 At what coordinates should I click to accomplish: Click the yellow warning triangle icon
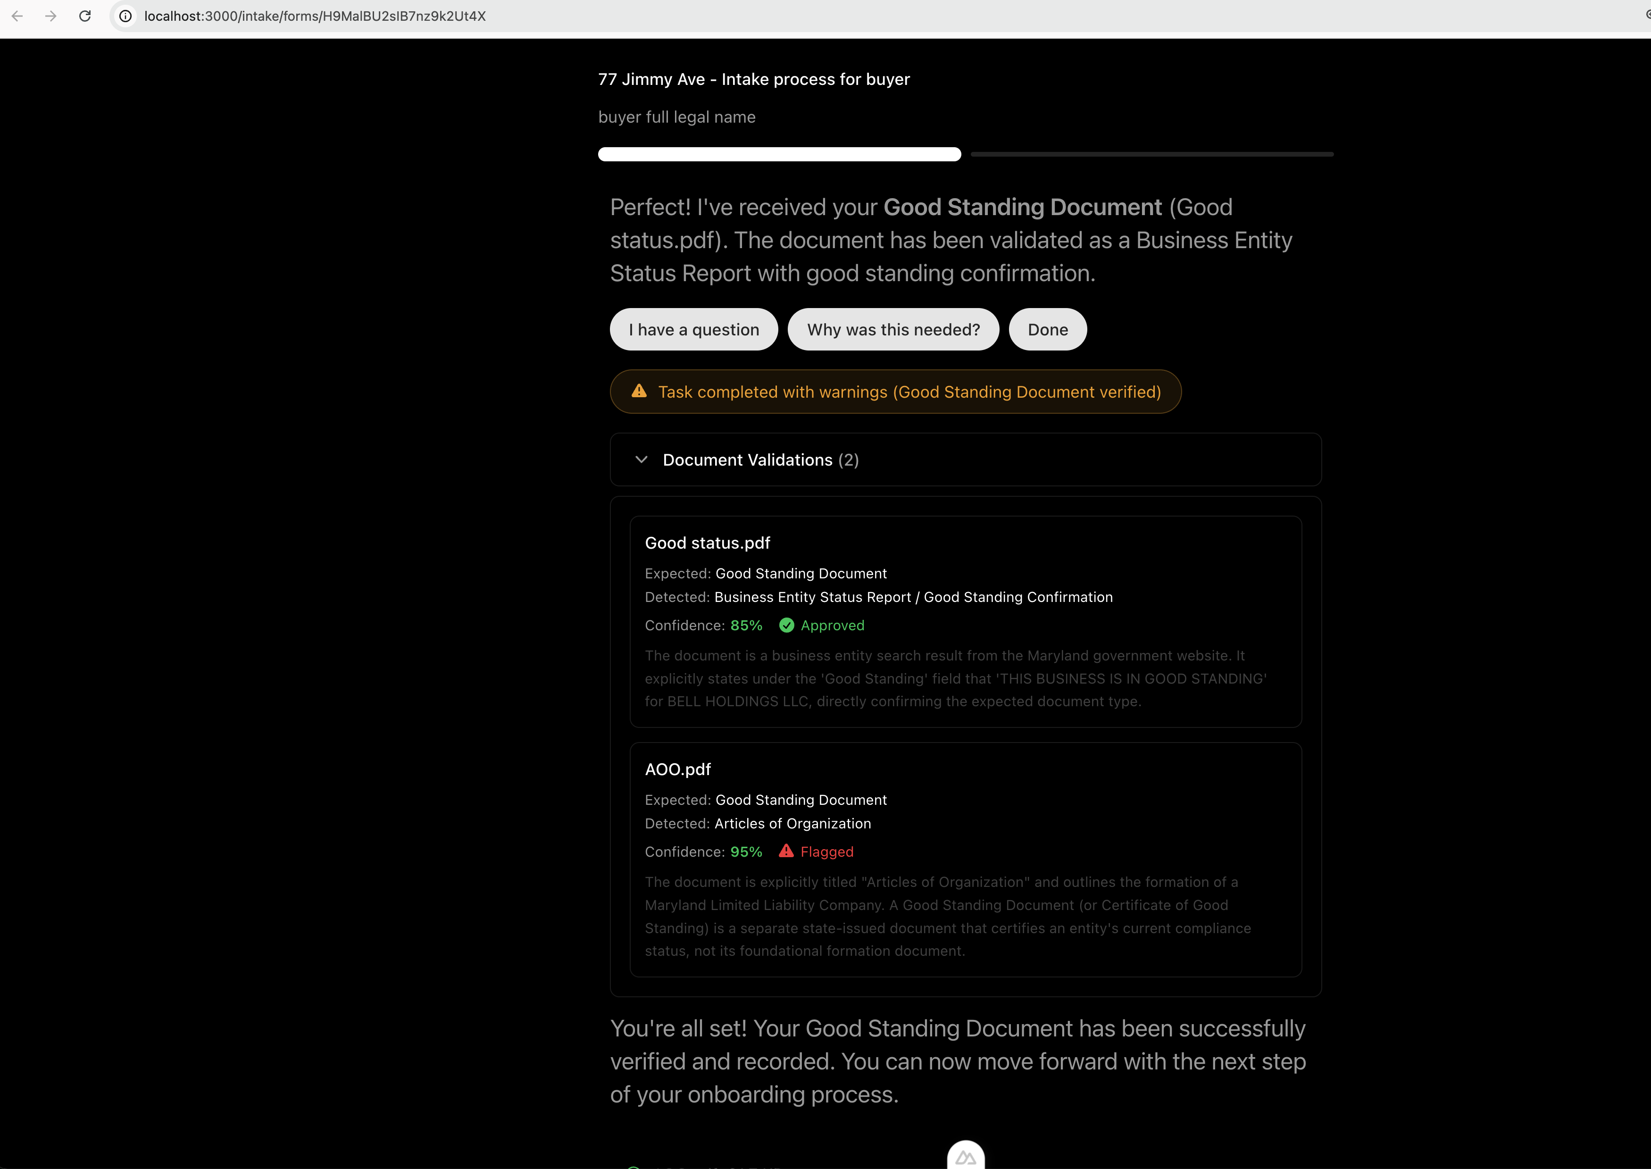(639, 391)
